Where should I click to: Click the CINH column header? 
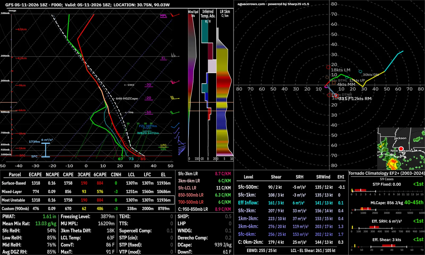[116, 175]
